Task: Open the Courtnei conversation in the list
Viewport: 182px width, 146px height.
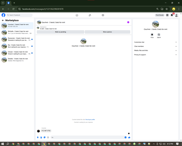Action: pos(17,26)
